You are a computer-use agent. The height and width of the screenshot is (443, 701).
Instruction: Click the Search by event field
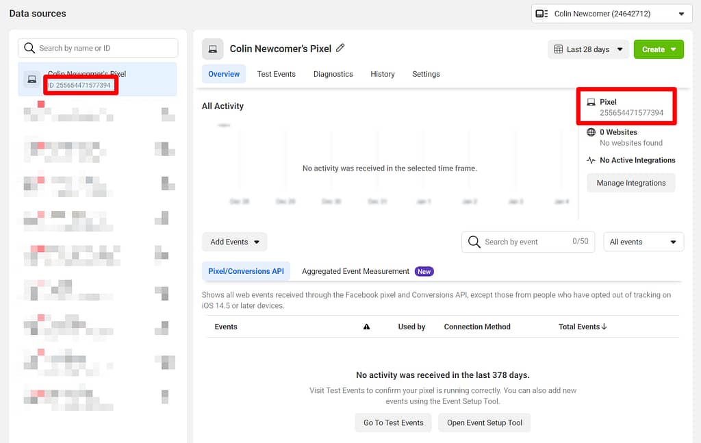tap(528, 242)
